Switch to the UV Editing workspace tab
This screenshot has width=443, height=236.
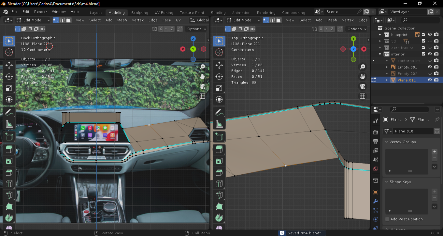point(164,13)
